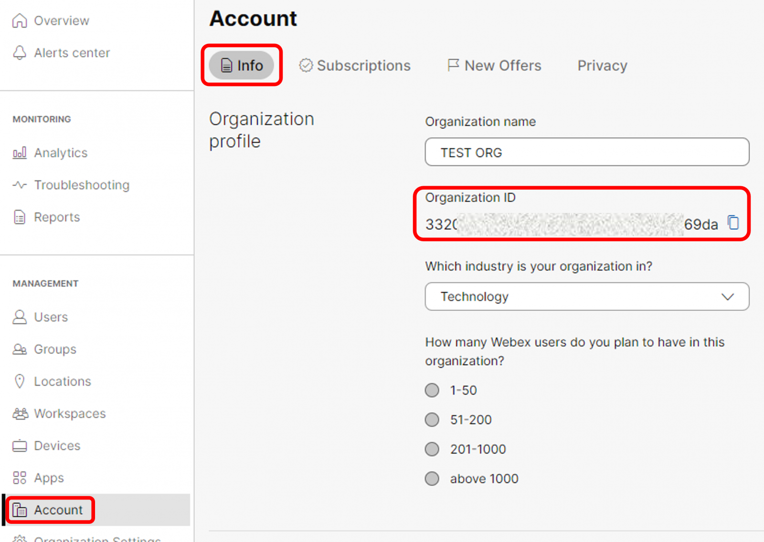Open Apps via the grid icon

point(20,478)
